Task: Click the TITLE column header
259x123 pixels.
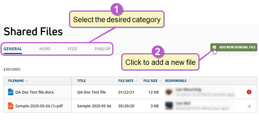Action: [x=81, y=81]
